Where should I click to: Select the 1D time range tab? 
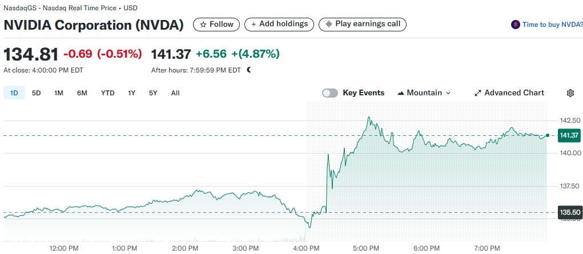14,93
